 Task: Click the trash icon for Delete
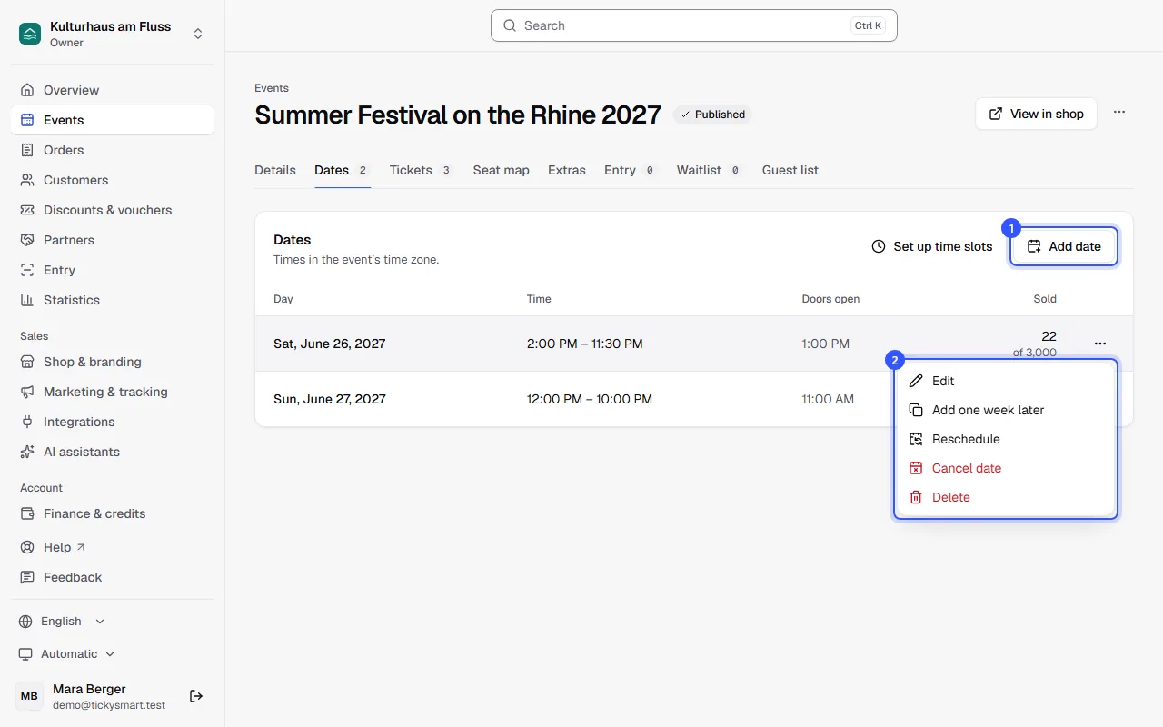tap(916, 497)
